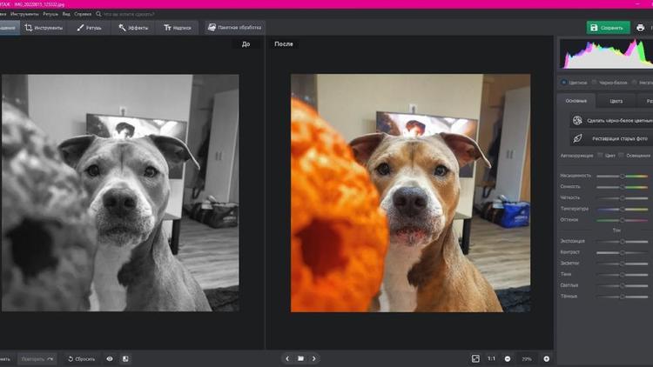This screenshot has width=653, height=367.
Task: Click the zoom in plus icon
Action: tap(547, 358)
